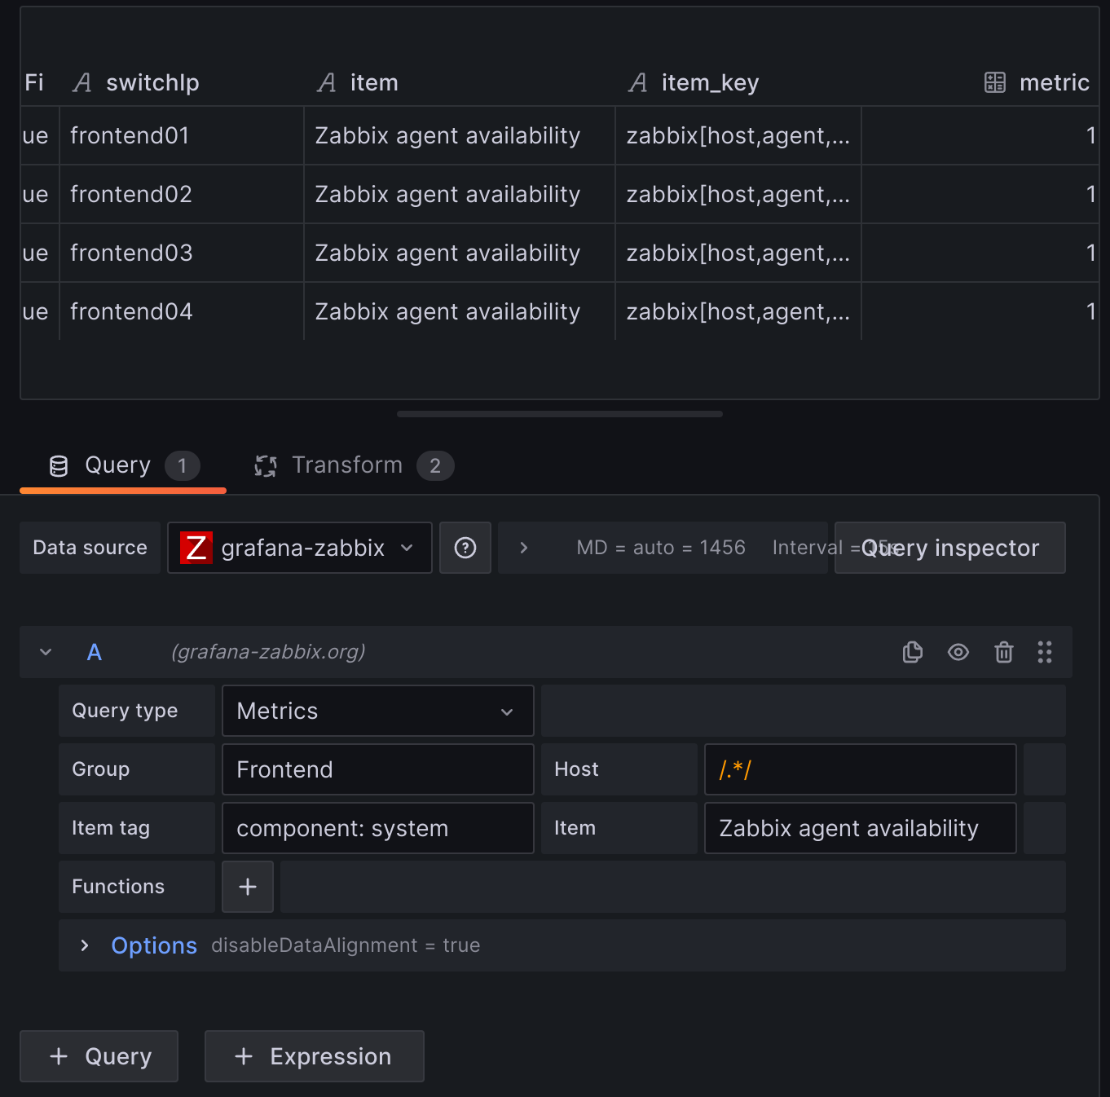1110x1097 pixels.
Task: Click the Group field containing Frontend
Action: [378, 769]
